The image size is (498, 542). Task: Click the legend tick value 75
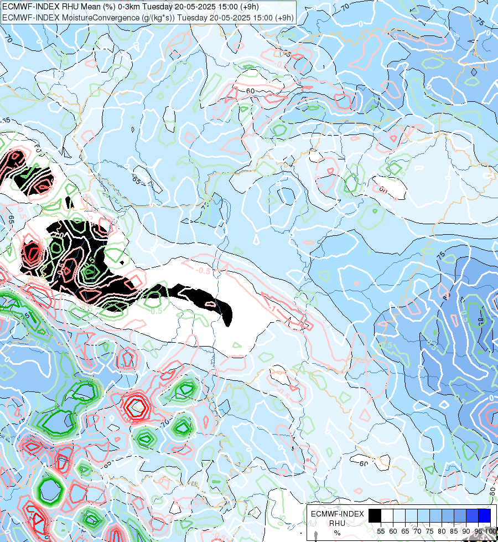pos(429,531)
